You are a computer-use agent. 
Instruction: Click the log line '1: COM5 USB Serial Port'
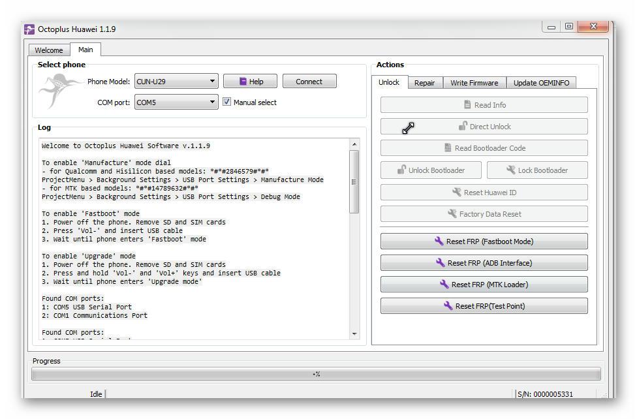point(87,307)
